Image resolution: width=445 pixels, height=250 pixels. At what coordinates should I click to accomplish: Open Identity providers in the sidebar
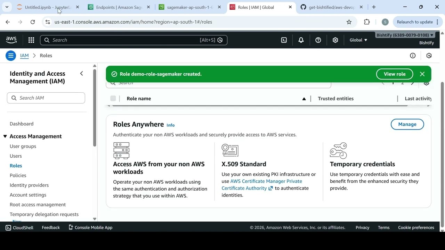29,185
